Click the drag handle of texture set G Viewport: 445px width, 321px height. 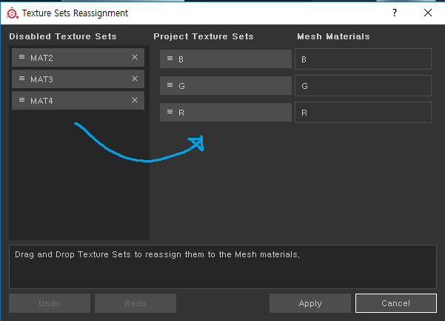(x=170, y=85)
